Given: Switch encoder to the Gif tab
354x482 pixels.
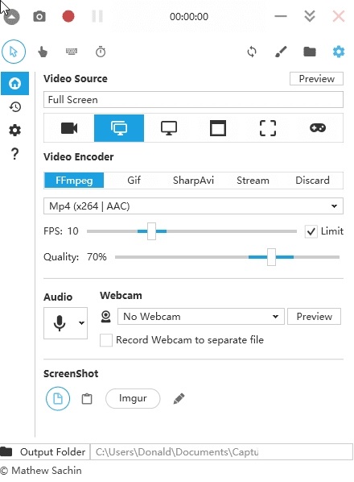Looking at the screenshot, I should click(x=134, y=180).
